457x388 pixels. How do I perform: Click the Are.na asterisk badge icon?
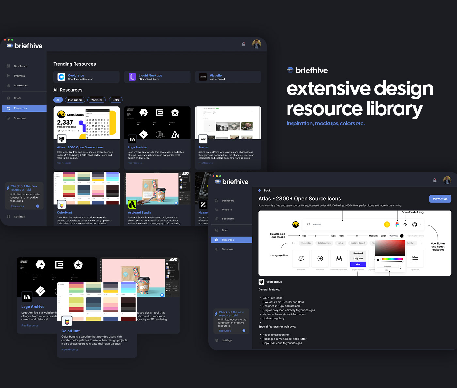point(203,139)
